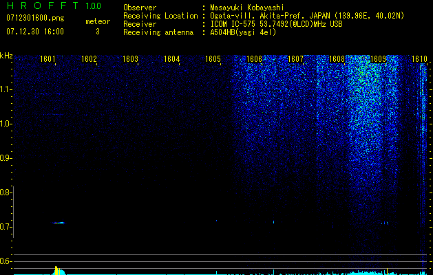Click the Receiving antenna label
This screenshot has width=433, height=275.
click(158, 32)
